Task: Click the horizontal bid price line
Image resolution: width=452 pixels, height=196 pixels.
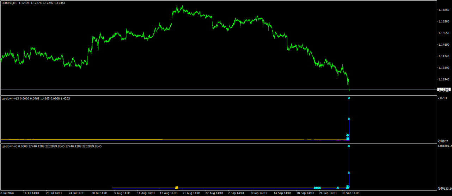Action: tap(218, 90)
